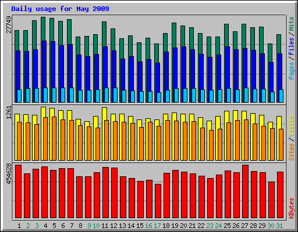Select the orange sites bar for day 23
Viewport: 298px width, 232px height.
211,145
